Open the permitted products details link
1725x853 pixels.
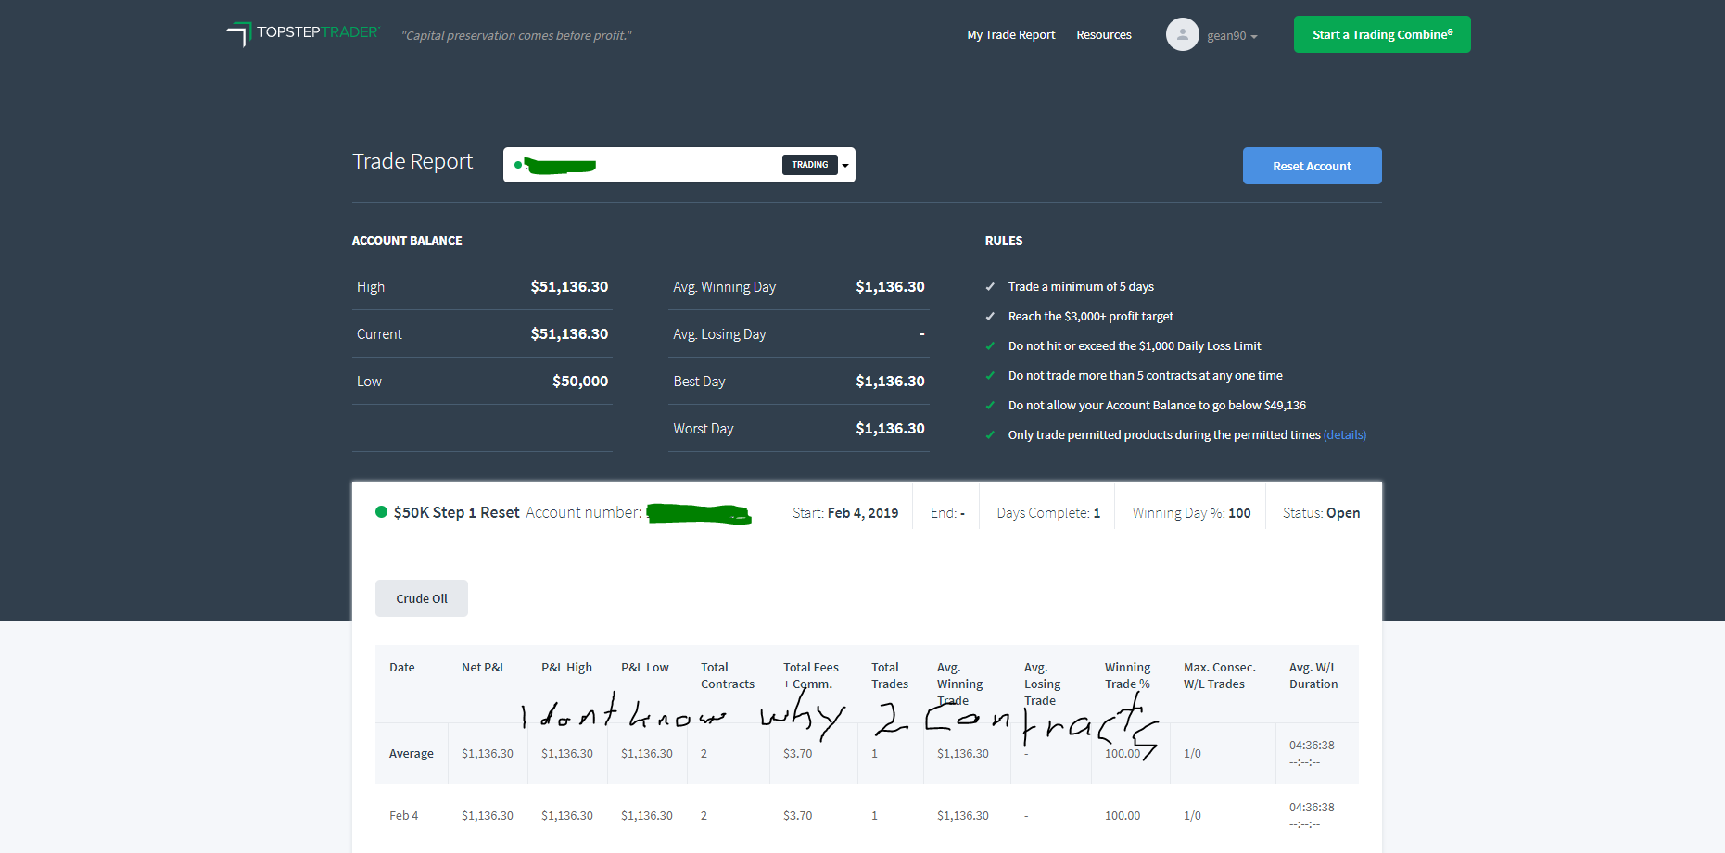point(1345,435)
